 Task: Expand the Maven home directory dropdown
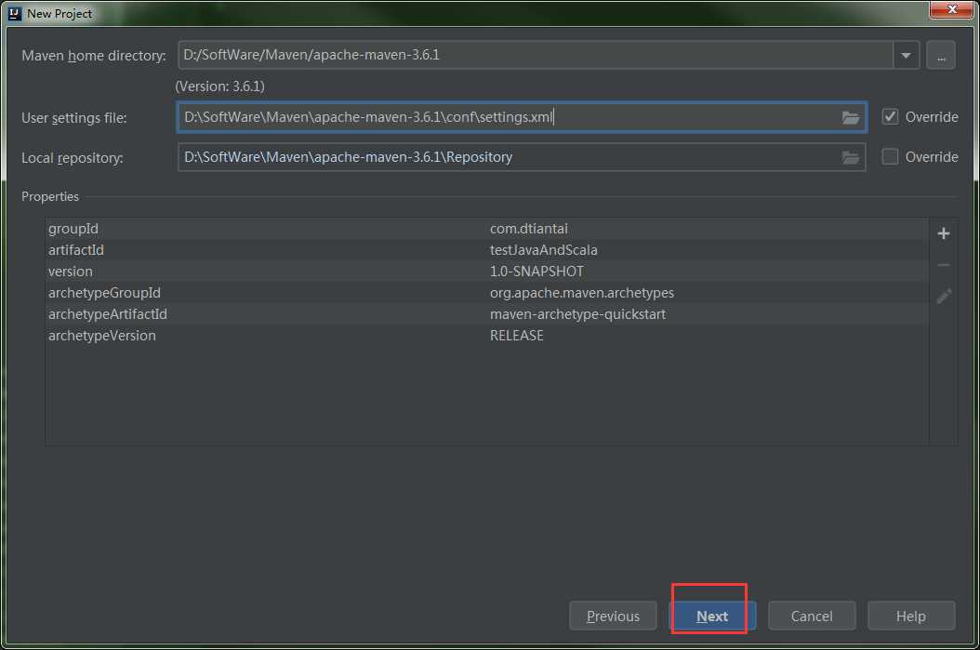(x=906, y=56)
